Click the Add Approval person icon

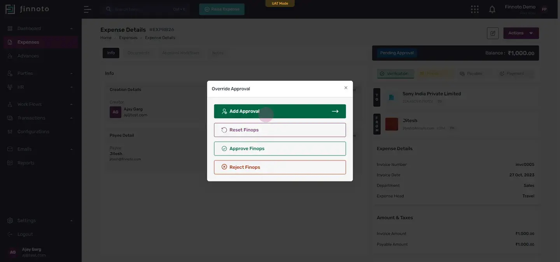tap(224, 111)
